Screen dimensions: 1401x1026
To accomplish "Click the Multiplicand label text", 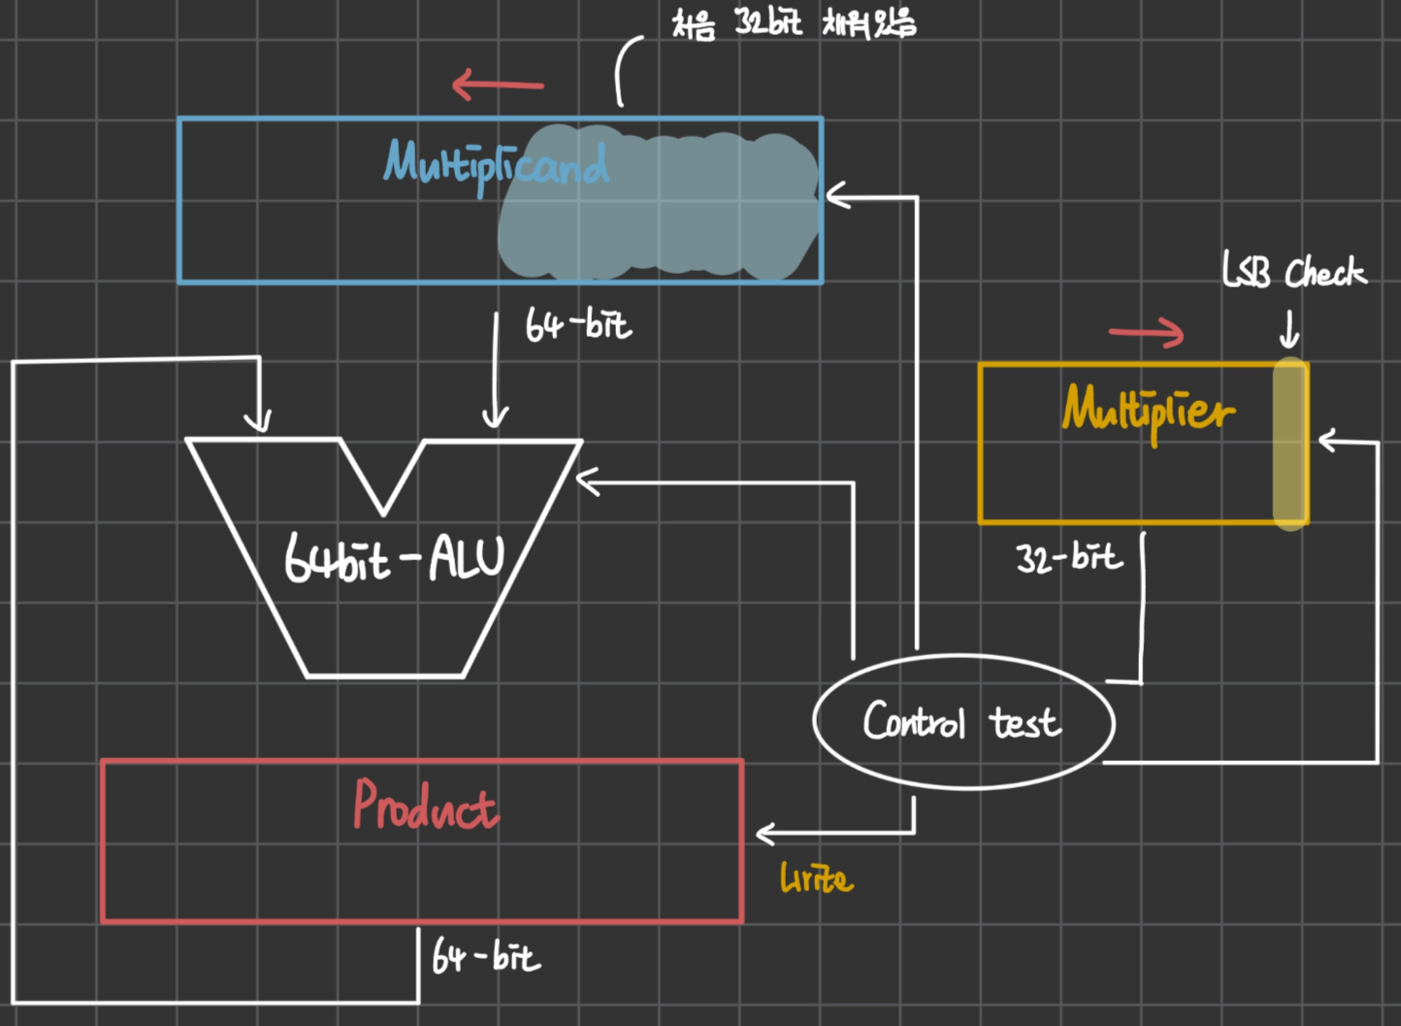I will [497, 167].
